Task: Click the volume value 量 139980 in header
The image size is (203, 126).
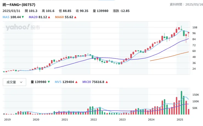Action: point(101,11)
